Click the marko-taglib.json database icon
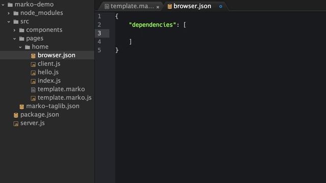326x183 pixels. coord(21,107)
